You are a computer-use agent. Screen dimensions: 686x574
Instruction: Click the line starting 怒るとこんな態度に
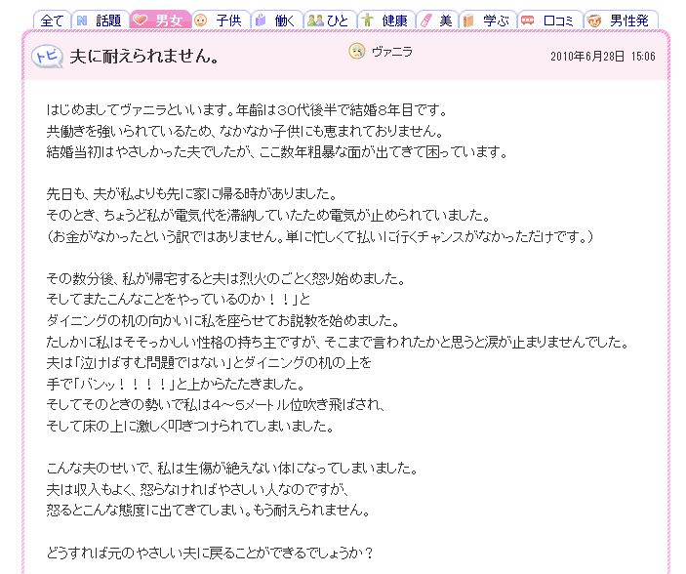pos(209,511)
